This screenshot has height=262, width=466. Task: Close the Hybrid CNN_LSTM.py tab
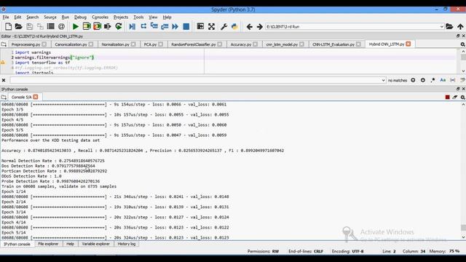pyautogui.click(x=408, y=44)
